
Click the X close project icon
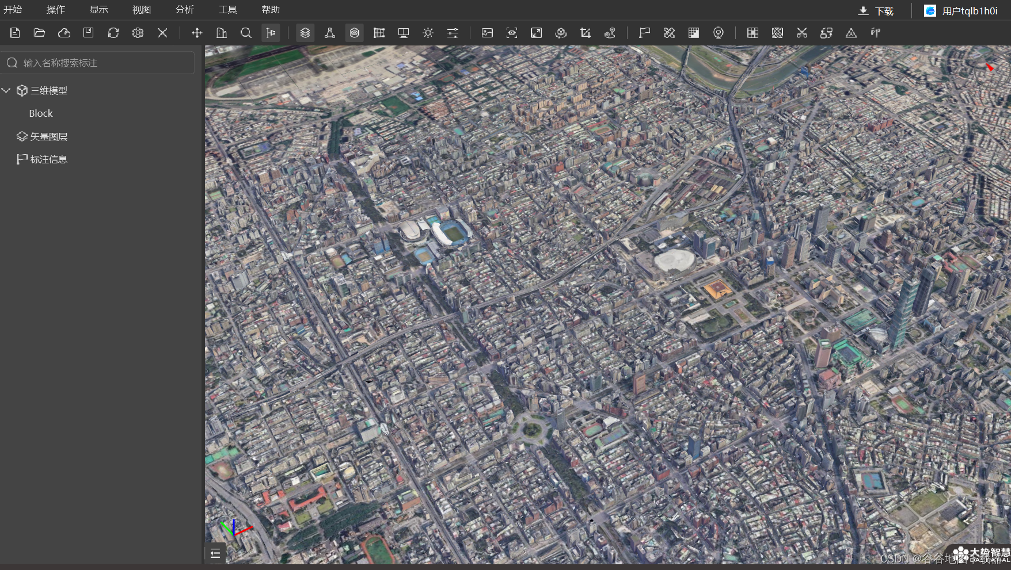(x=162, y=33)
